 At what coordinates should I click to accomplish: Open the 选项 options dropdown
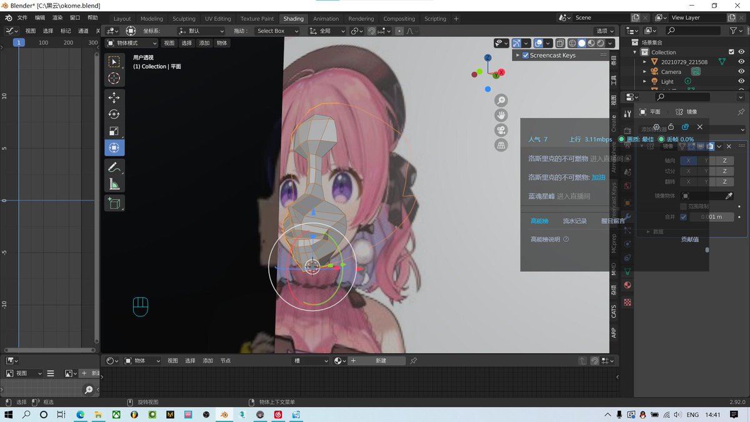tap(604, 31)
